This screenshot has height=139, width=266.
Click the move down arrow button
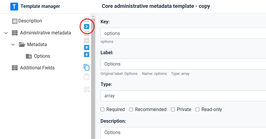(87, 54)
